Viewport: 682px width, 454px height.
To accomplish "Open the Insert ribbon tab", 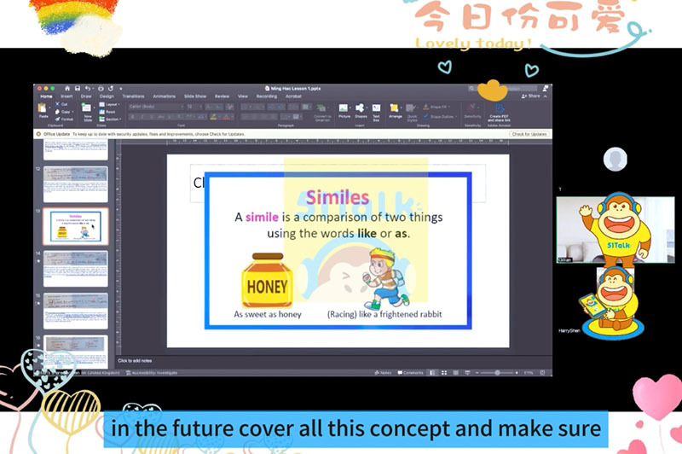I will [x=66, y=96].
